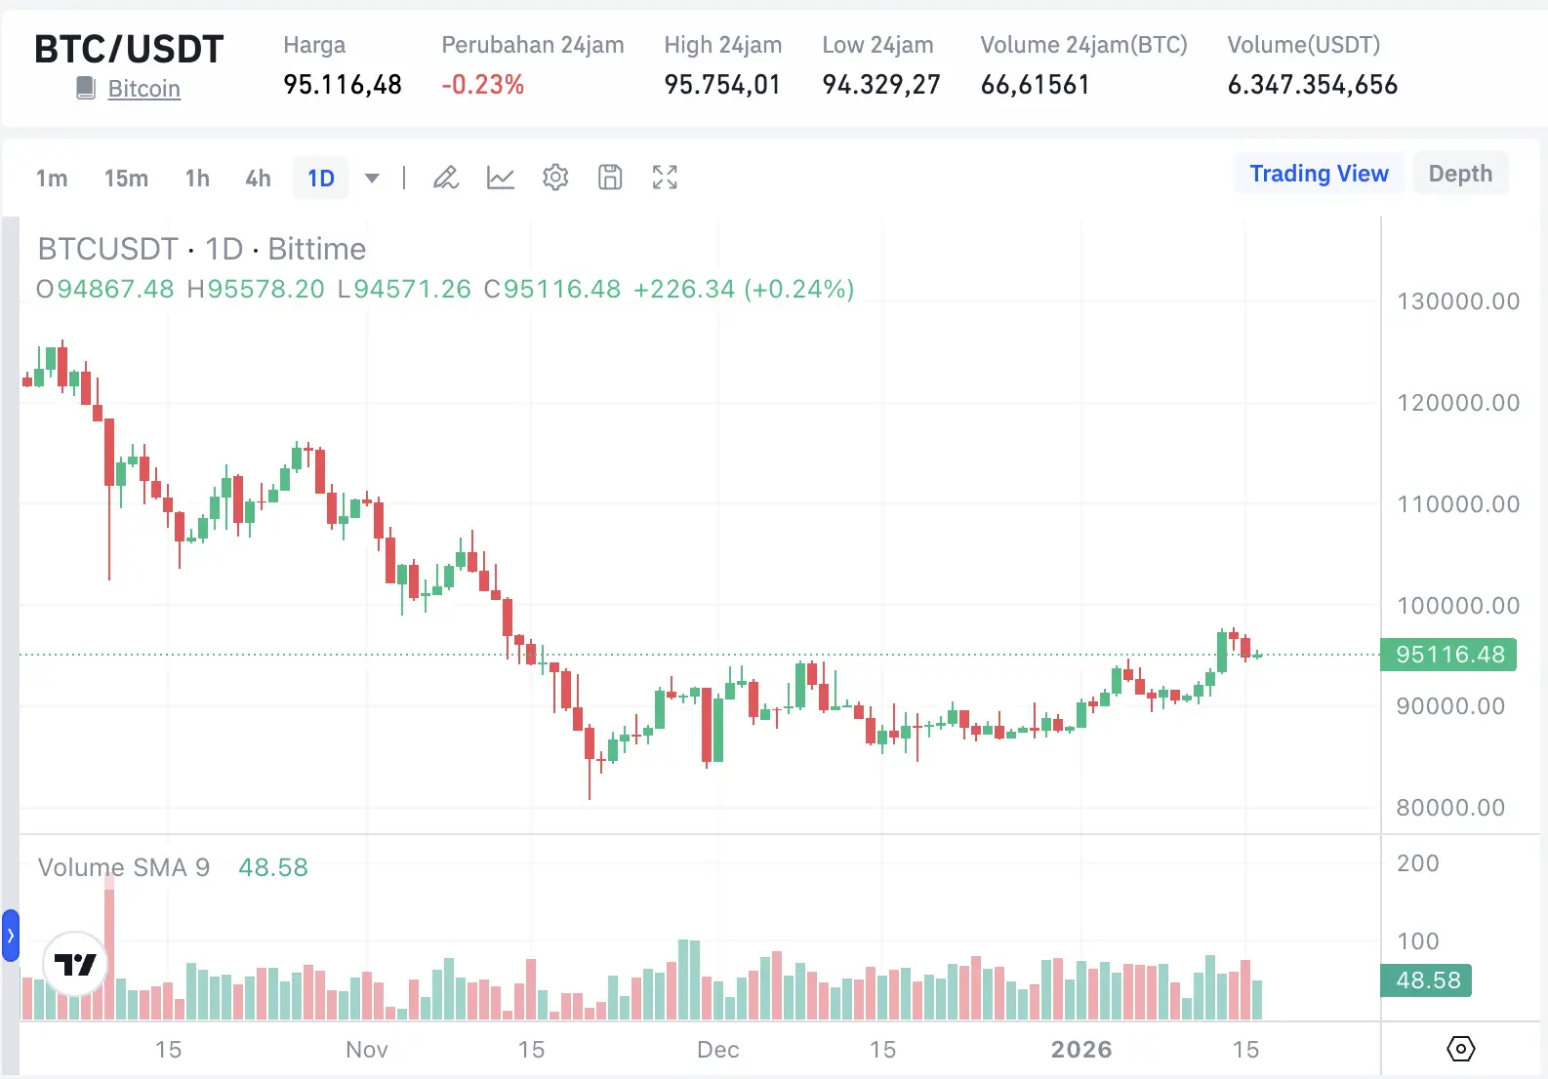Select the chart type line icon
Screen dimensions: 1548x1079
tap(501, 178)
